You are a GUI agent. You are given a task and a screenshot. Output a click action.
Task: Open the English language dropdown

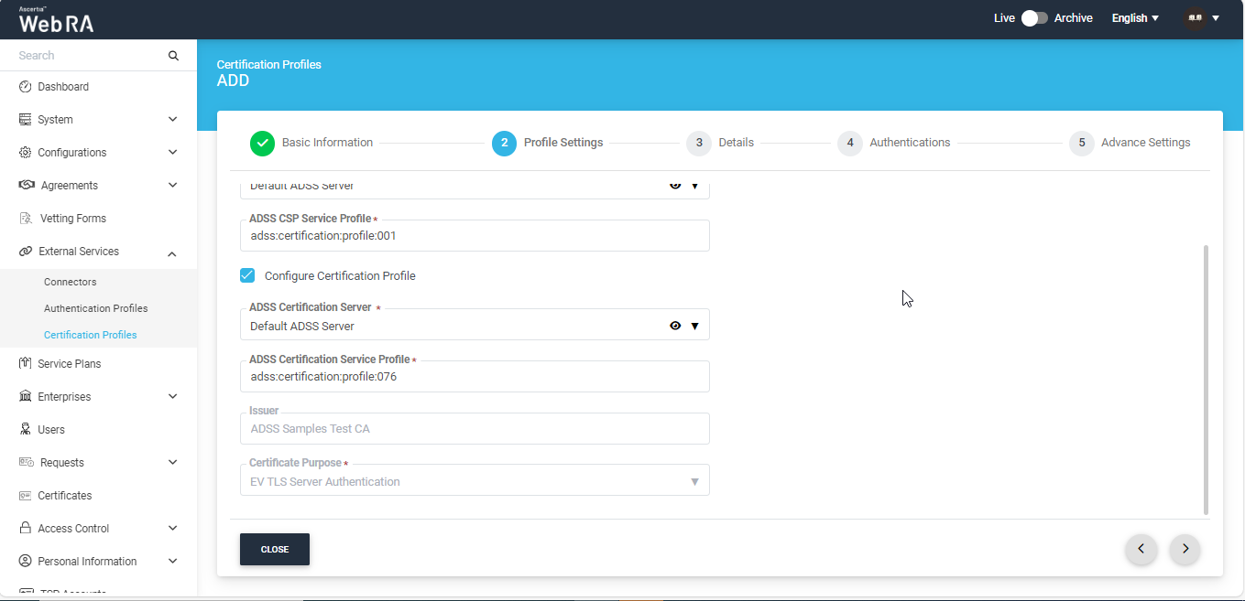point(1135,18)
